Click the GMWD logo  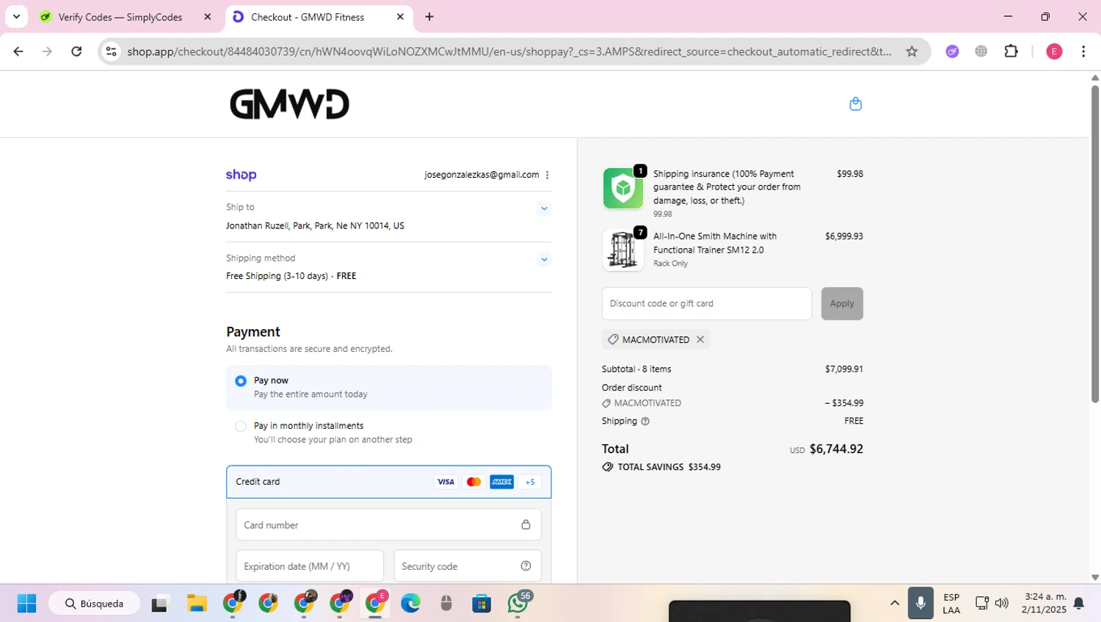[289, 104]
